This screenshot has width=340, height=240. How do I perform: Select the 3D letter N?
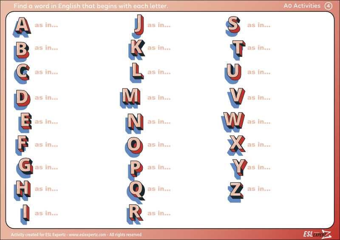134,123
